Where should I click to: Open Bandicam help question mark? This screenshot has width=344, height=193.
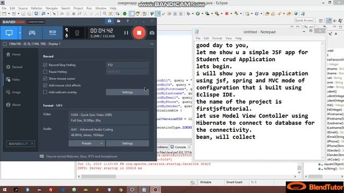pyautogui.click(x=127, y=21)
